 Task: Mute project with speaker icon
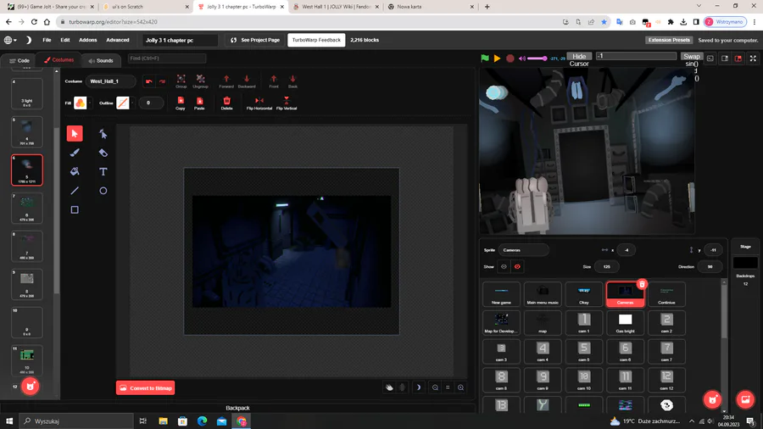[522, 58]
